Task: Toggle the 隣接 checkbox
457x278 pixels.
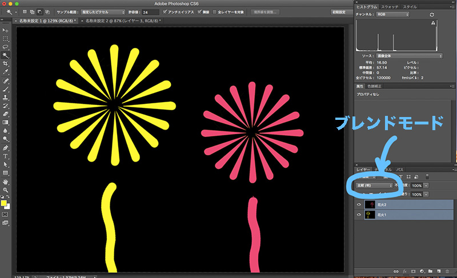Action: coord(199,12)
